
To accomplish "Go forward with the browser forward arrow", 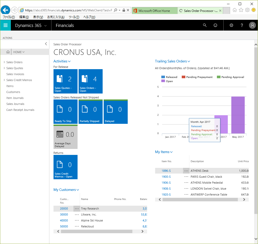I will coord(14,10).
